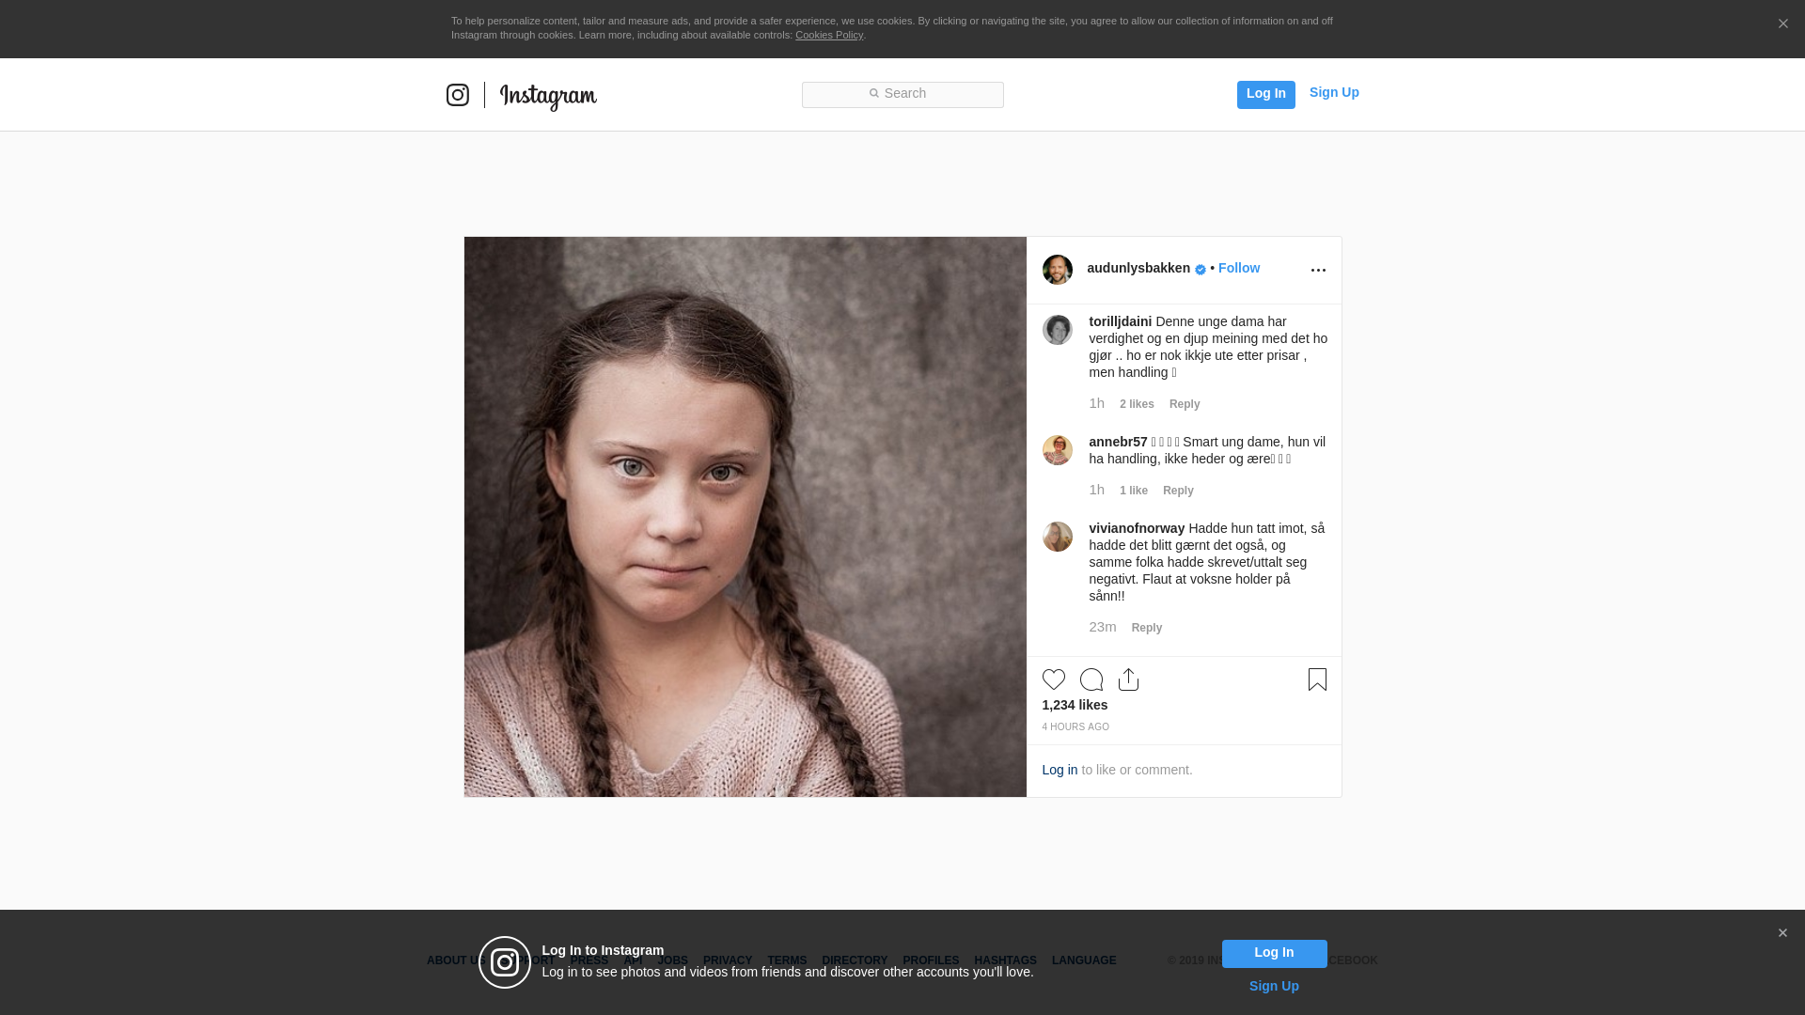The image size is (1805, 1015).
Task: Dismiss the cookie notice banner
Action: click(1782, 24)
